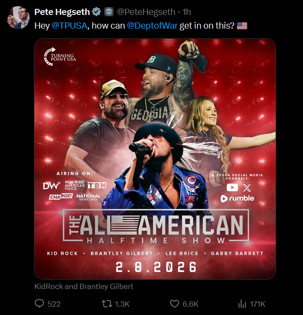Click the blue verified checkmark badge
The height and width of the screenshot is (315, 303).
tap(96, 12)
